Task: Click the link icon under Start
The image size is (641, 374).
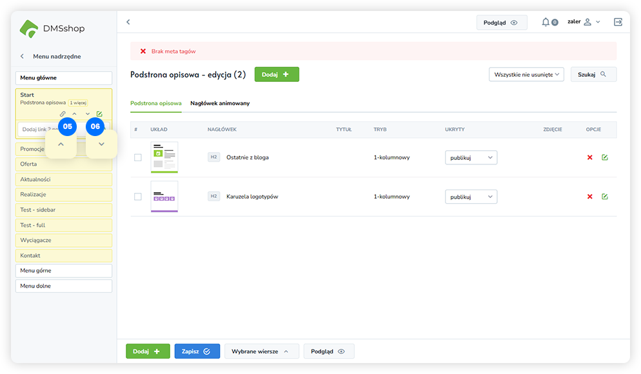Action: 63,114
